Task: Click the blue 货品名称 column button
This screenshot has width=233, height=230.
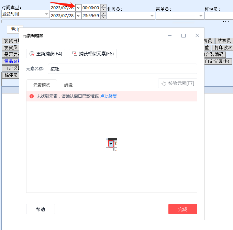Action: (11, 61)
